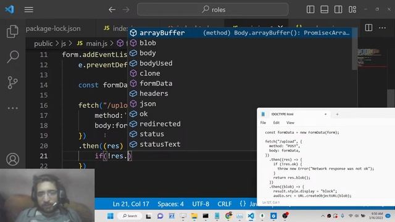
Task: Switch to package-lock.json tab
Action: coord(53,28)
